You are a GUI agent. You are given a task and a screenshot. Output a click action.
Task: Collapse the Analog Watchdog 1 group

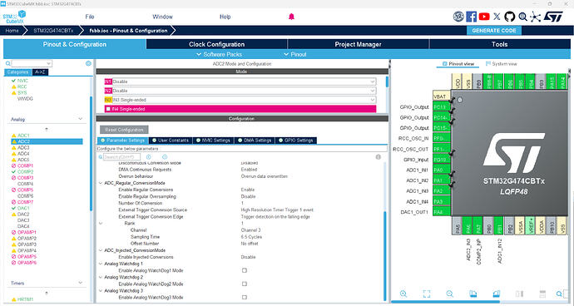[101, 264]
